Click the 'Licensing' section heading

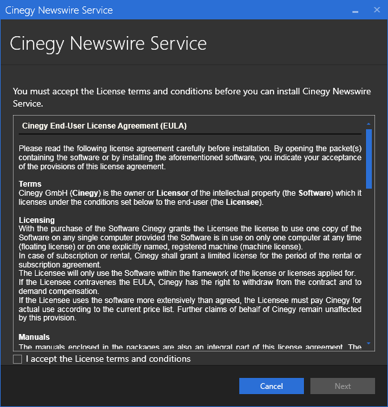point(37,220)
